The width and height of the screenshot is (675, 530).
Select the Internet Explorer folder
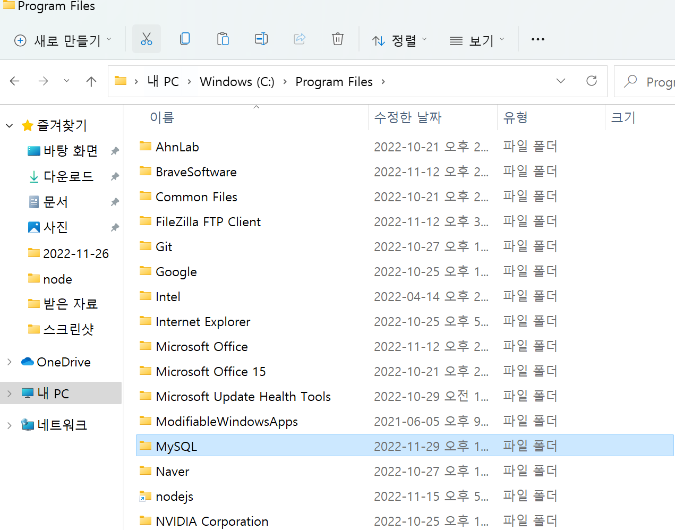(x=405, y=321)
